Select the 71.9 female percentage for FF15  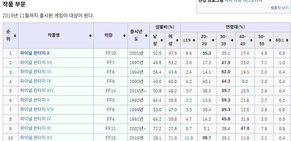click(173, 138)
